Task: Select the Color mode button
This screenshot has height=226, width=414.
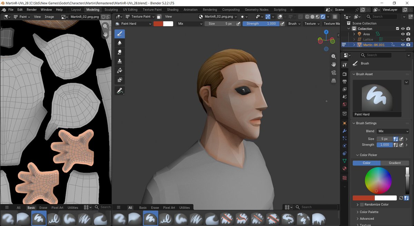Action: coord(366,163)
